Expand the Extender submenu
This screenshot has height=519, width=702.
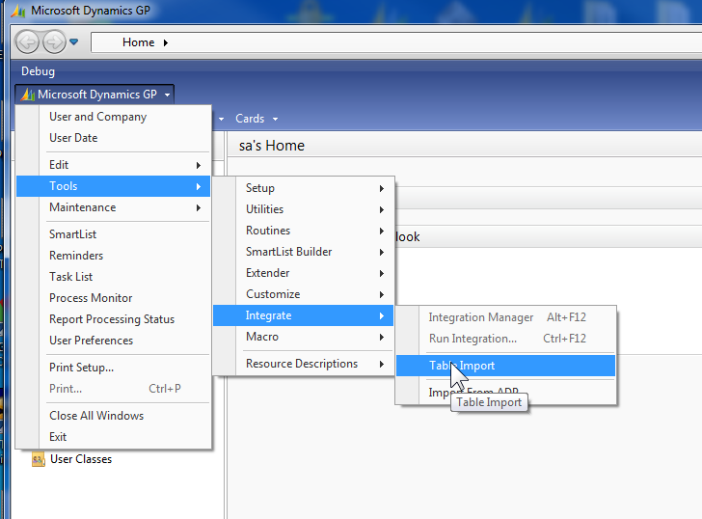(x=303, y=273)
